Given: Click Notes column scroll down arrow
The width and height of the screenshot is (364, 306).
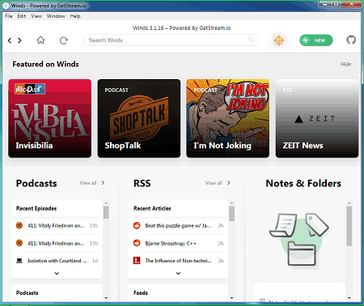Looking at the screenshot, I should (x=349, y=298).
